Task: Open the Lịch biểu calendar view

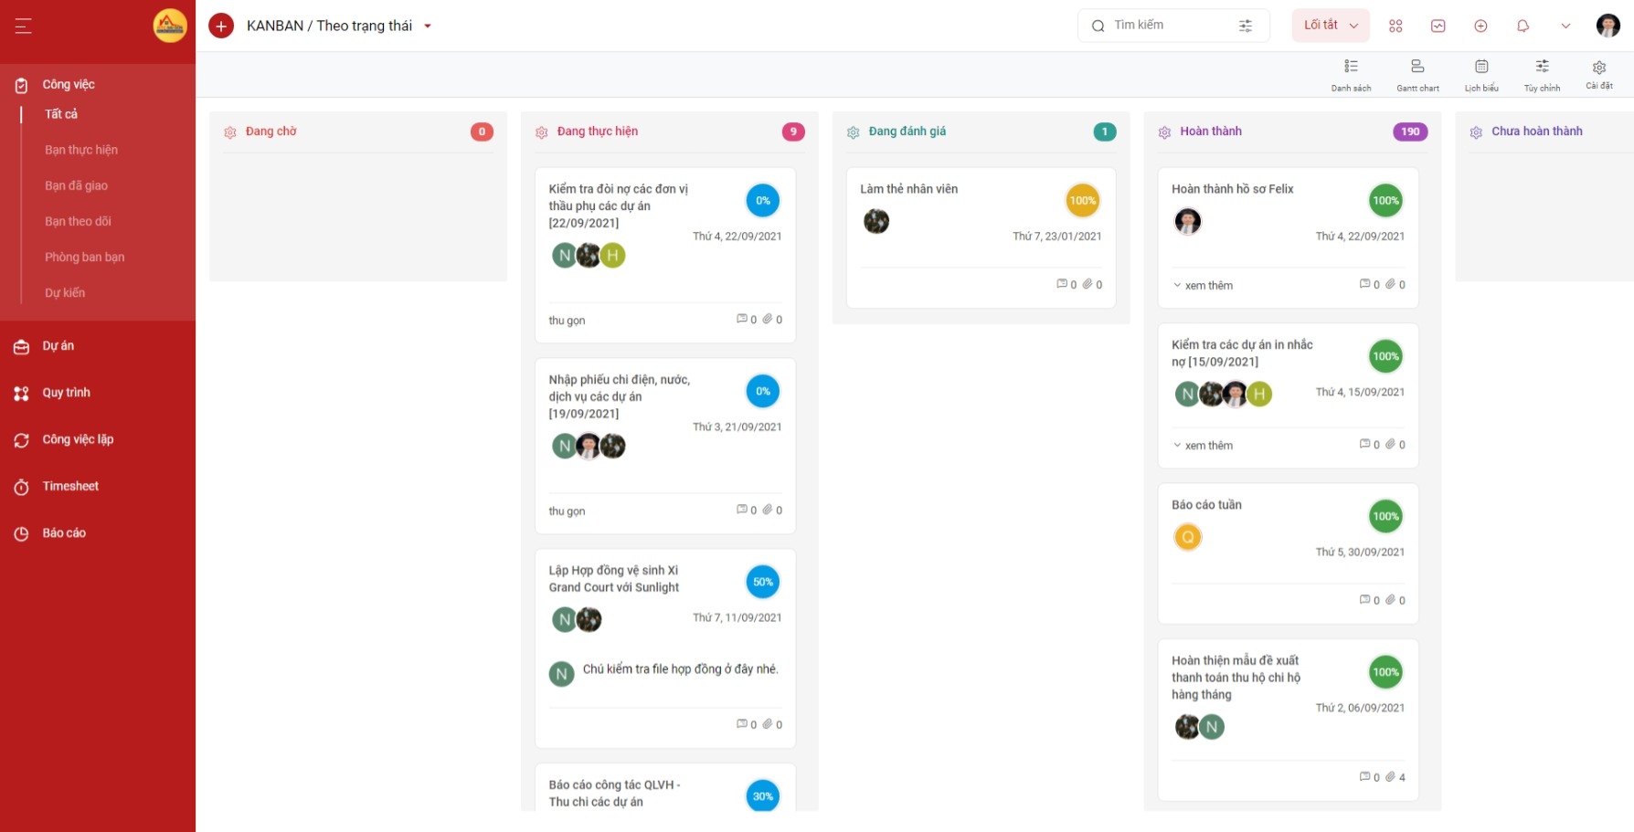Action: [x=1481, y=75]
